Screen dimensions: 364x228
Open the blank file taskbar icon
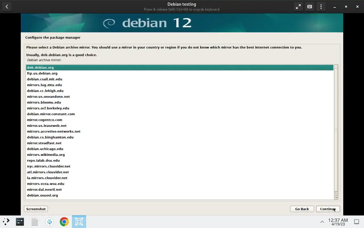[35, 221]
